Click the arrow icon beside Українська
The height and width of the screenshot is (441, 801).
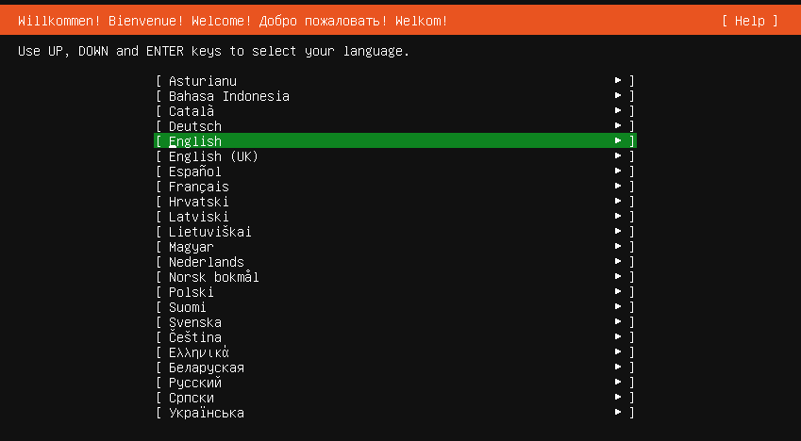(618, 413)
